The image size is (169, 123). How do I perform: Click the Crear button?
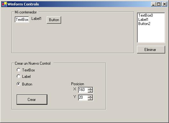tap(32, 100)
